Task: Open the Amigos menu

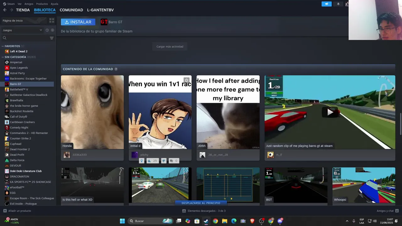Action: pos(29,4)
